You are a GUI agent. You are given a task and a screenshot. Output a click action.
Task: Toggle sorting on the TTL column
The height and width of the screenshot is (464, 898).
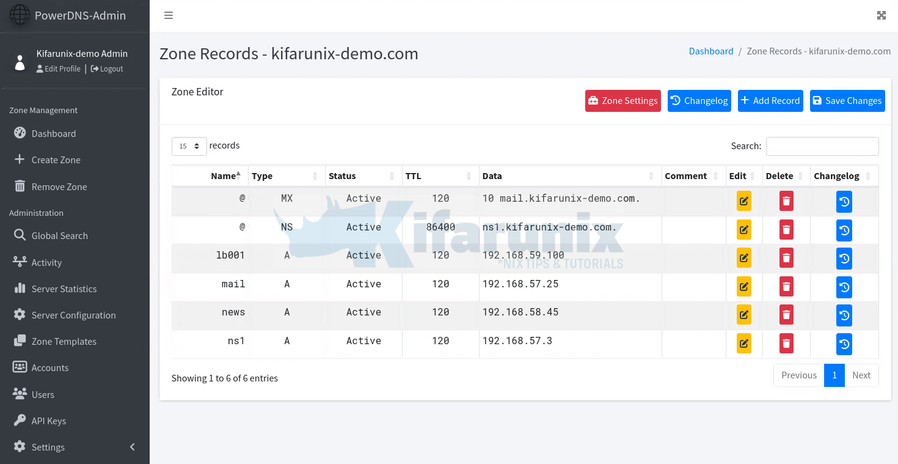[x=412, y=175]
